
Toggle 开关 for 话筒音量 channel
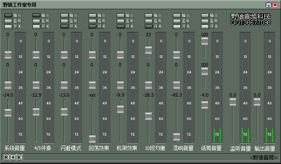(205, 27)
